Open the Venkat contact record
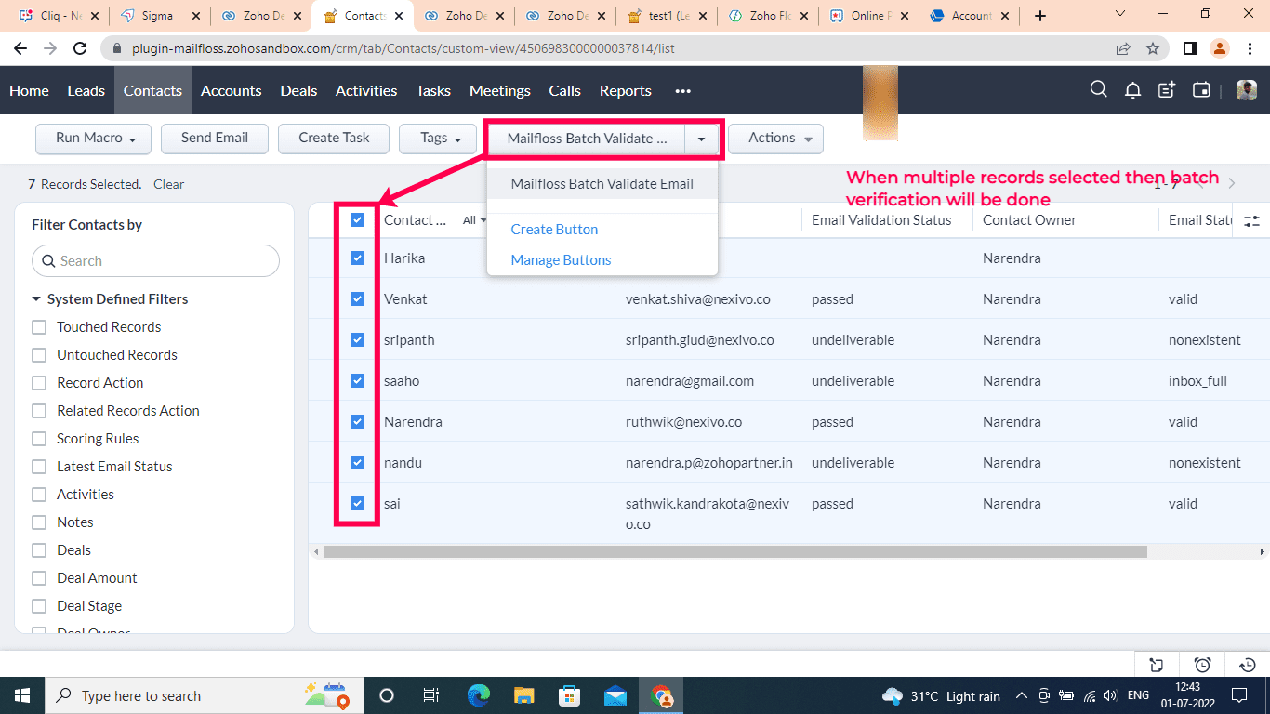Image resolution: width=1270 pixels, height=714 pixels. pos(405,299)
